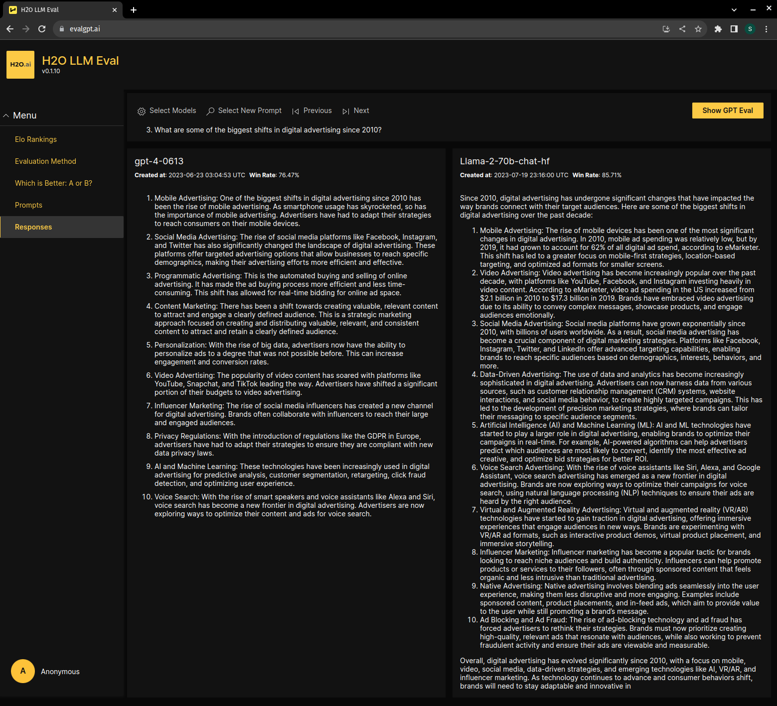
Task: Click the v0.1.10 version label
Action: [51, 71]
